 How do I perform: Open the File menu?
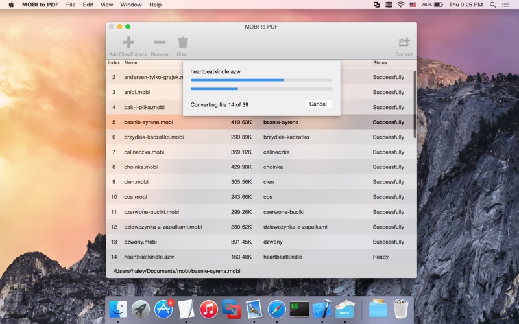71,5
